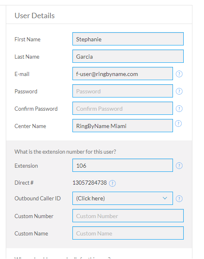Open the help icon next to Direct # number
The image size is (204, 259).
pos(112,183)
